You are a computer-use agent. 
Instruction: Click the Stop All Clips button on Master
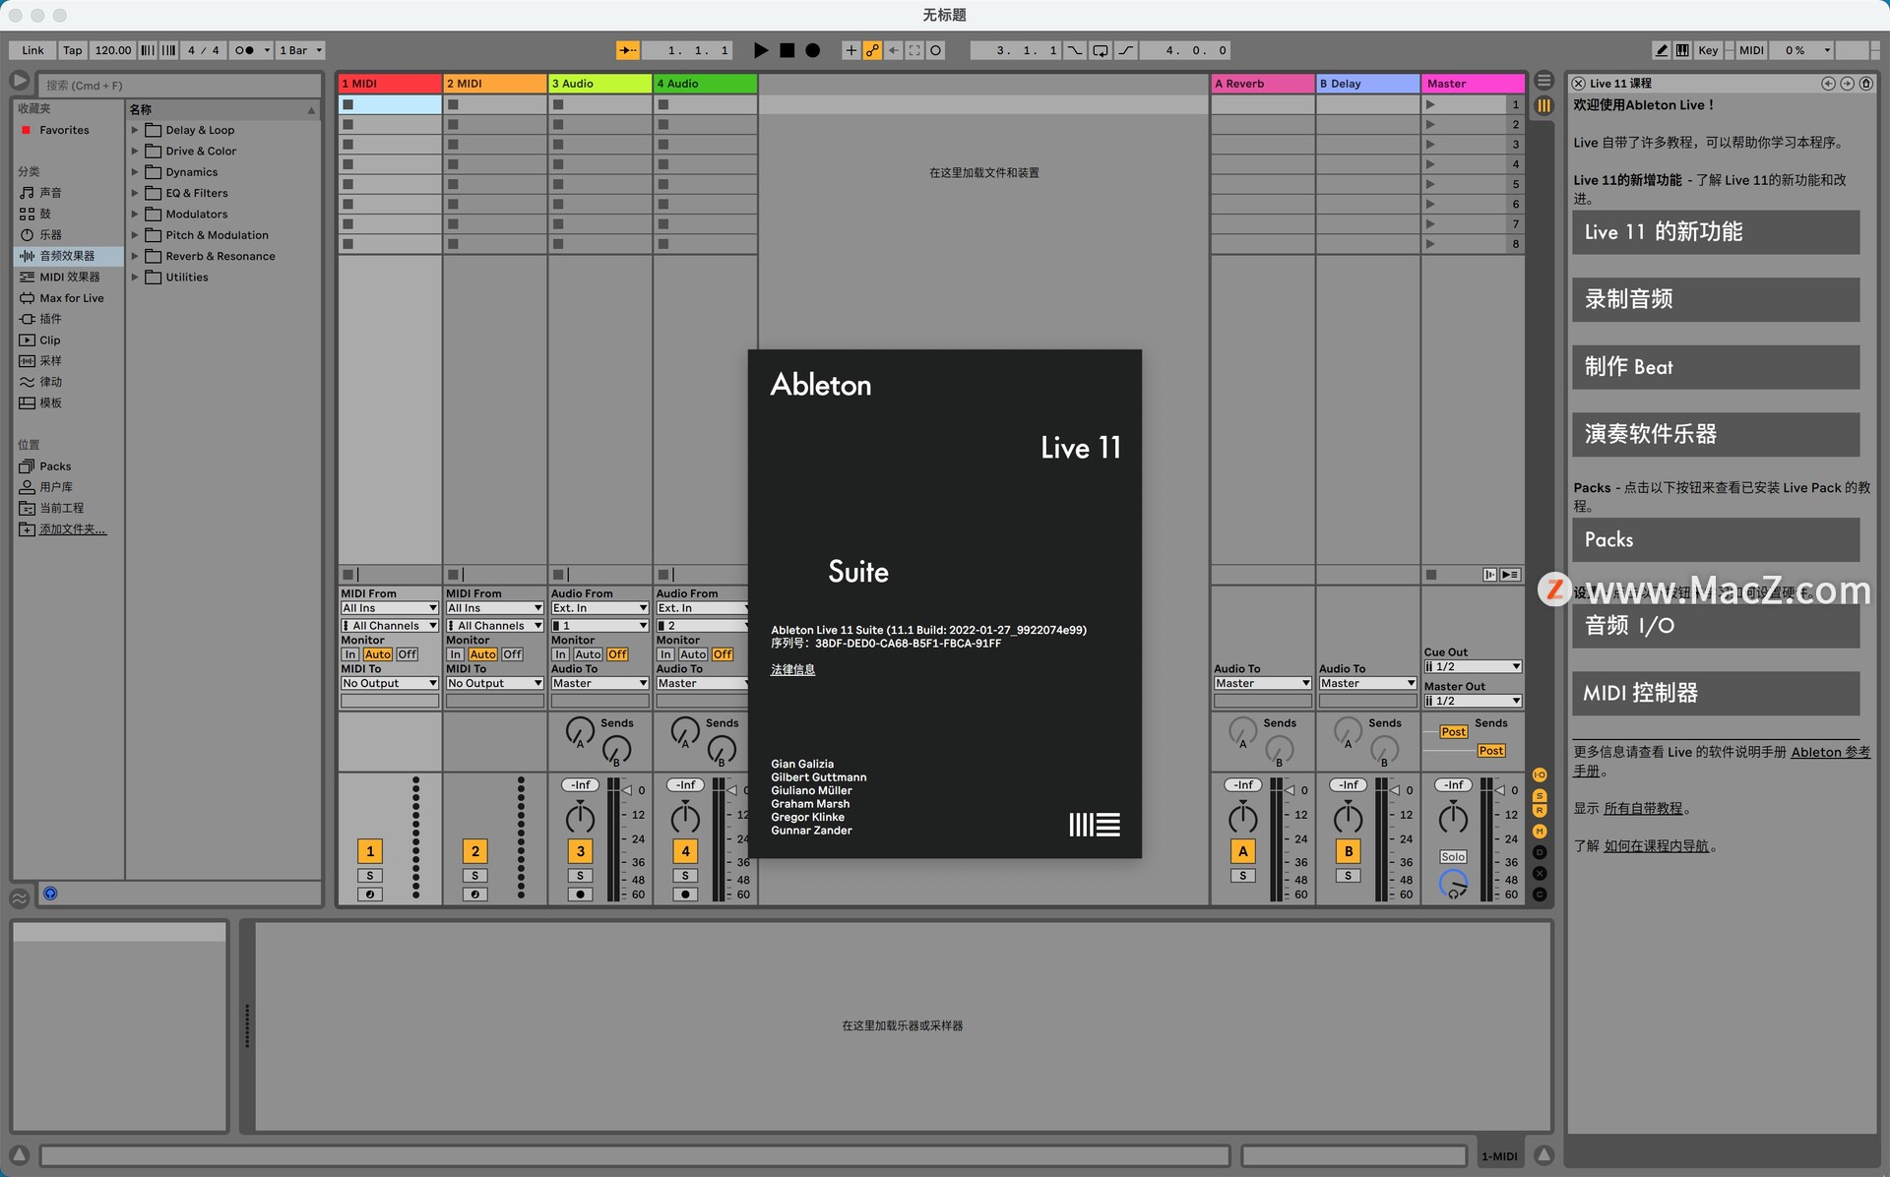[x=1431, y=575]
